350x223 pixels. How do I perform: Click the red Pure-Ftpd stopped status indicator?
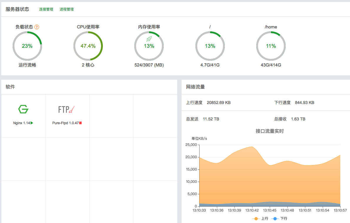[x=81, y=123]
